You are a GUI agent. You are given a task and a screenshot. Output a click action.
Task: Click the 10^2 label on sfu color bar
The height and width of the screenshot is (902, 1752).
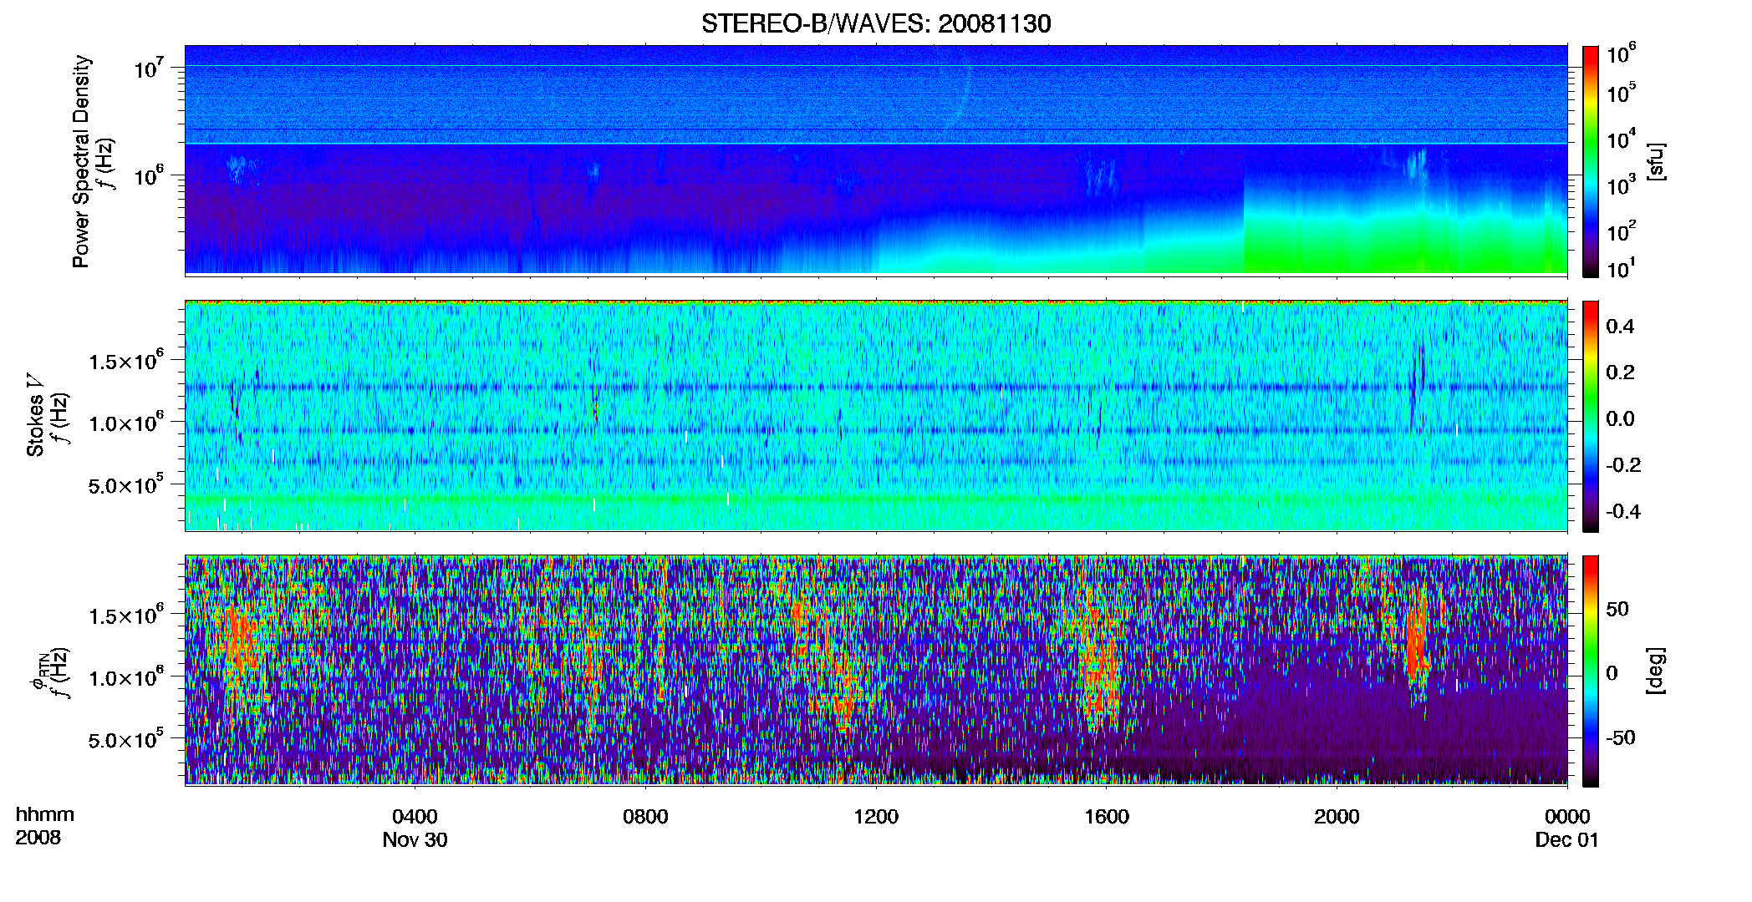[1622, 231]
